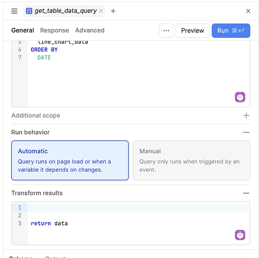
Task: Close the query editor panel
Action: tap(248, 11)
